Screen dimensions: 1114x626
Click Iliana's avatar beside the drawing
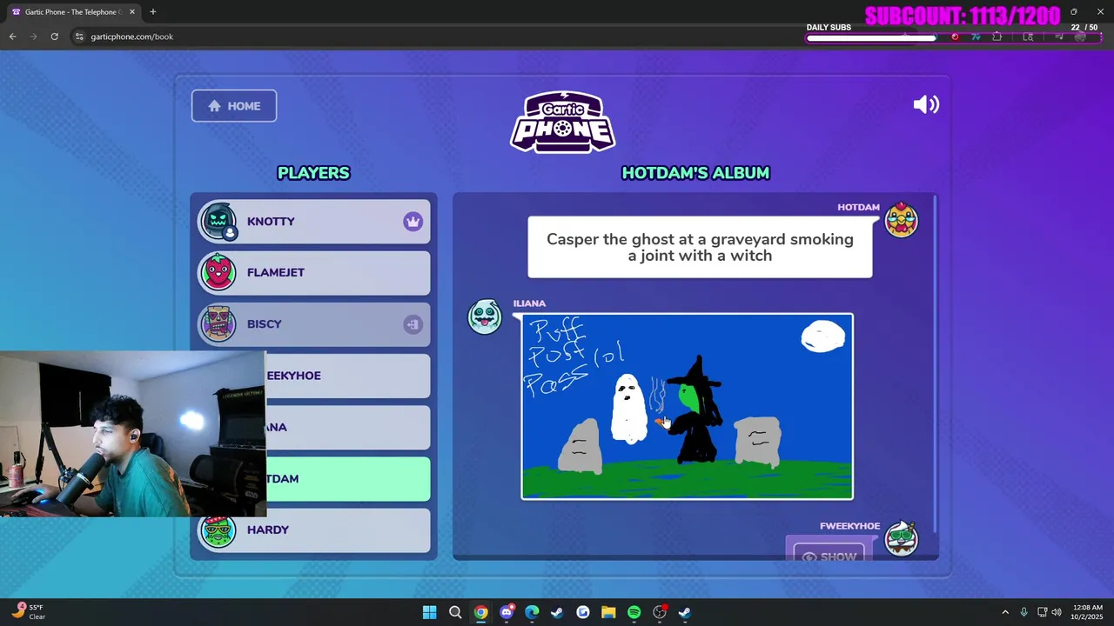click(485, 316)
